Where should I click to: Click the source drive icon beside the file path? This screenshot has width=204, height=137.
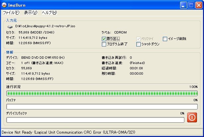tap(10, 27)
